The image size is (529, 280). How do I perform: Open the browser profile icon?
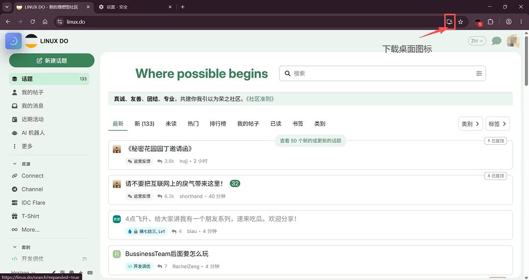coord(509,22)
